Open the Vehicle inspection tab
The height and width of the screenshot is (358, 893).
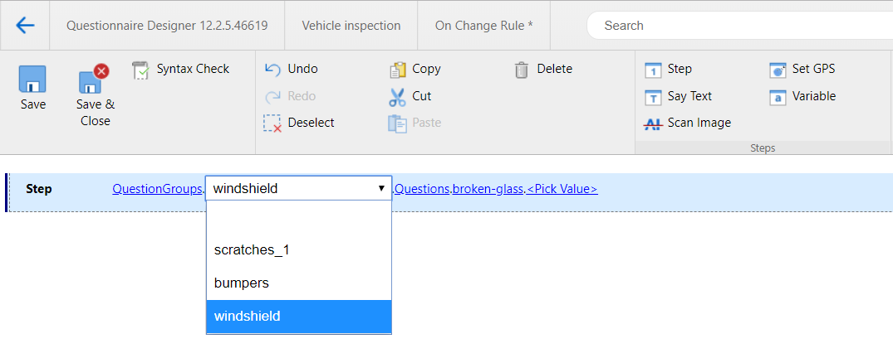351,26
